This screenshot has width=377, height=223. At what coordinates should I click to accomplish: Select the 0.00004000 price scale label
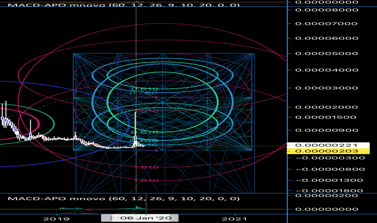click(327, 70)
